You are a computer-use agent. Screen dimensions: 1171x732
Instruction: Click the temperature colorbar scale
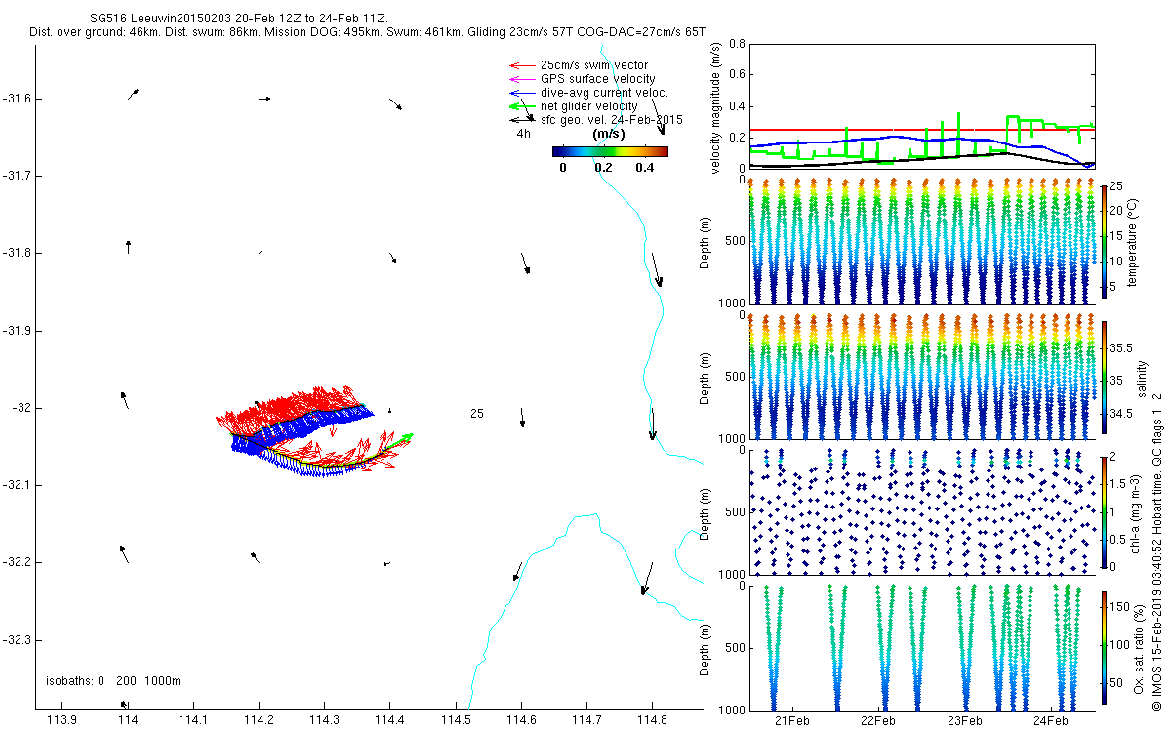click(x=1104, y=241)
